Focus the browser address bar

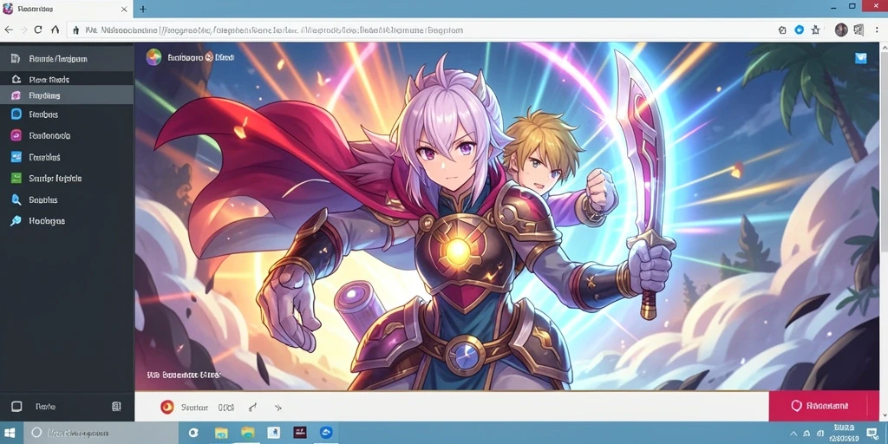(419, 30)
